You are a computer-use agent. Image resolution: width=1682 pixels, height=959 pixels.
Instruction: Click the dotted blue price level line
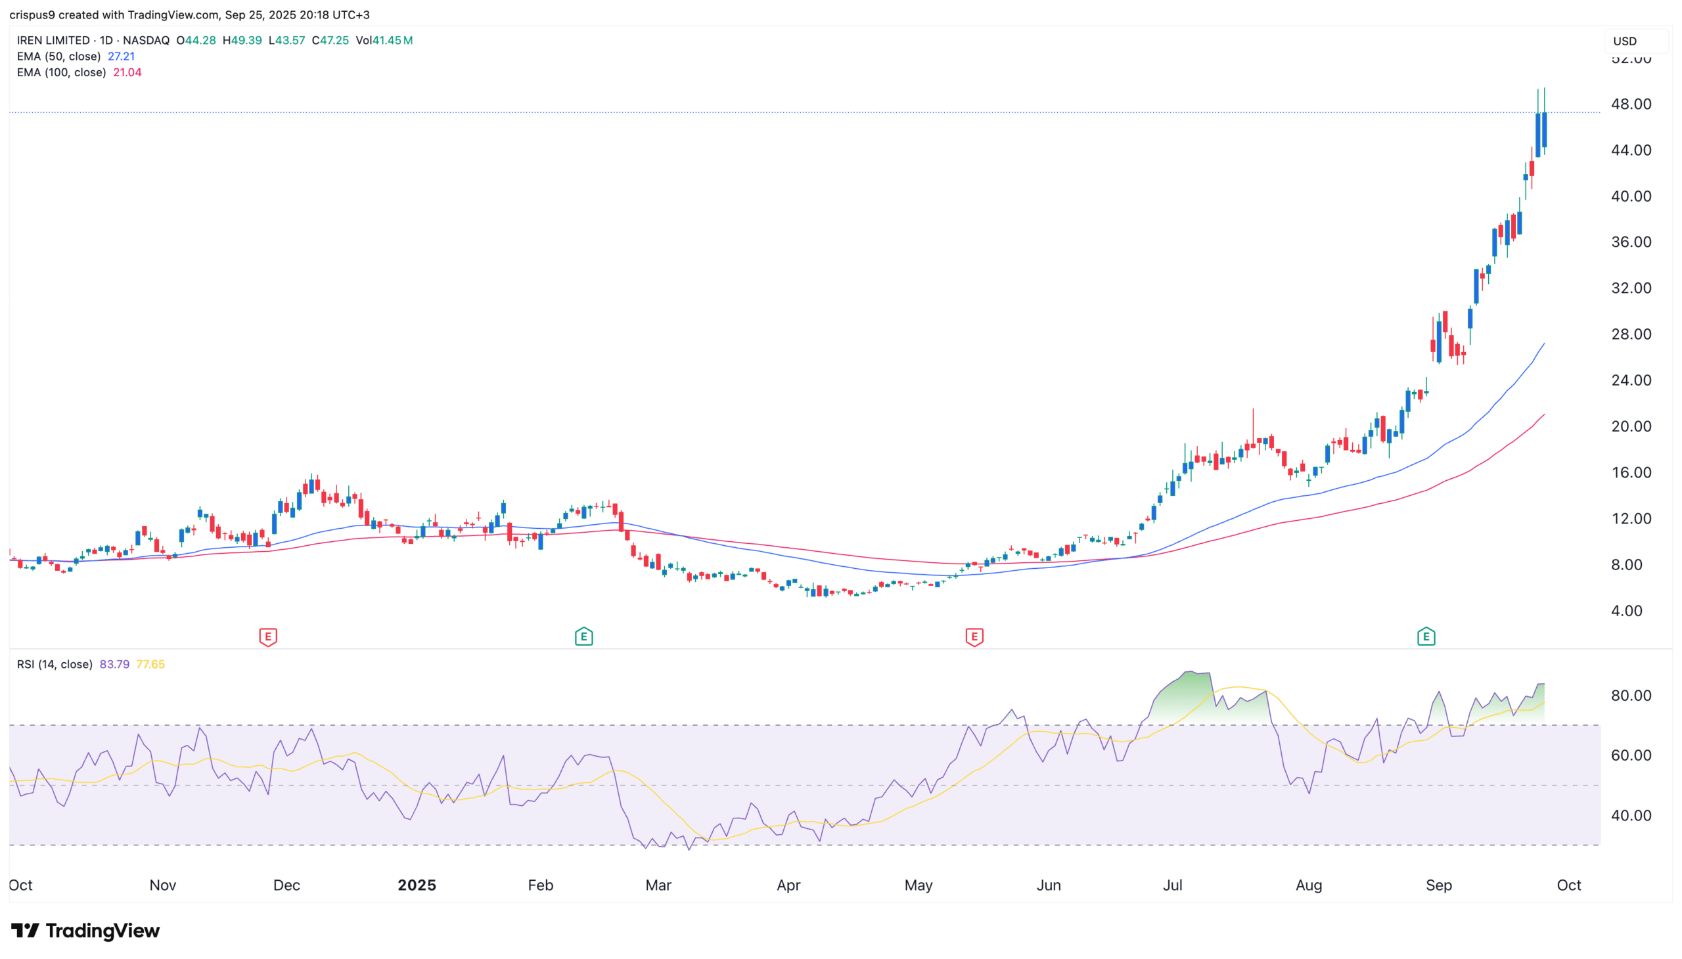(x=790, y=112)
